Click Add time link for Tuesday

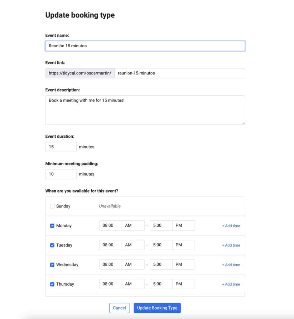point(231,245)
